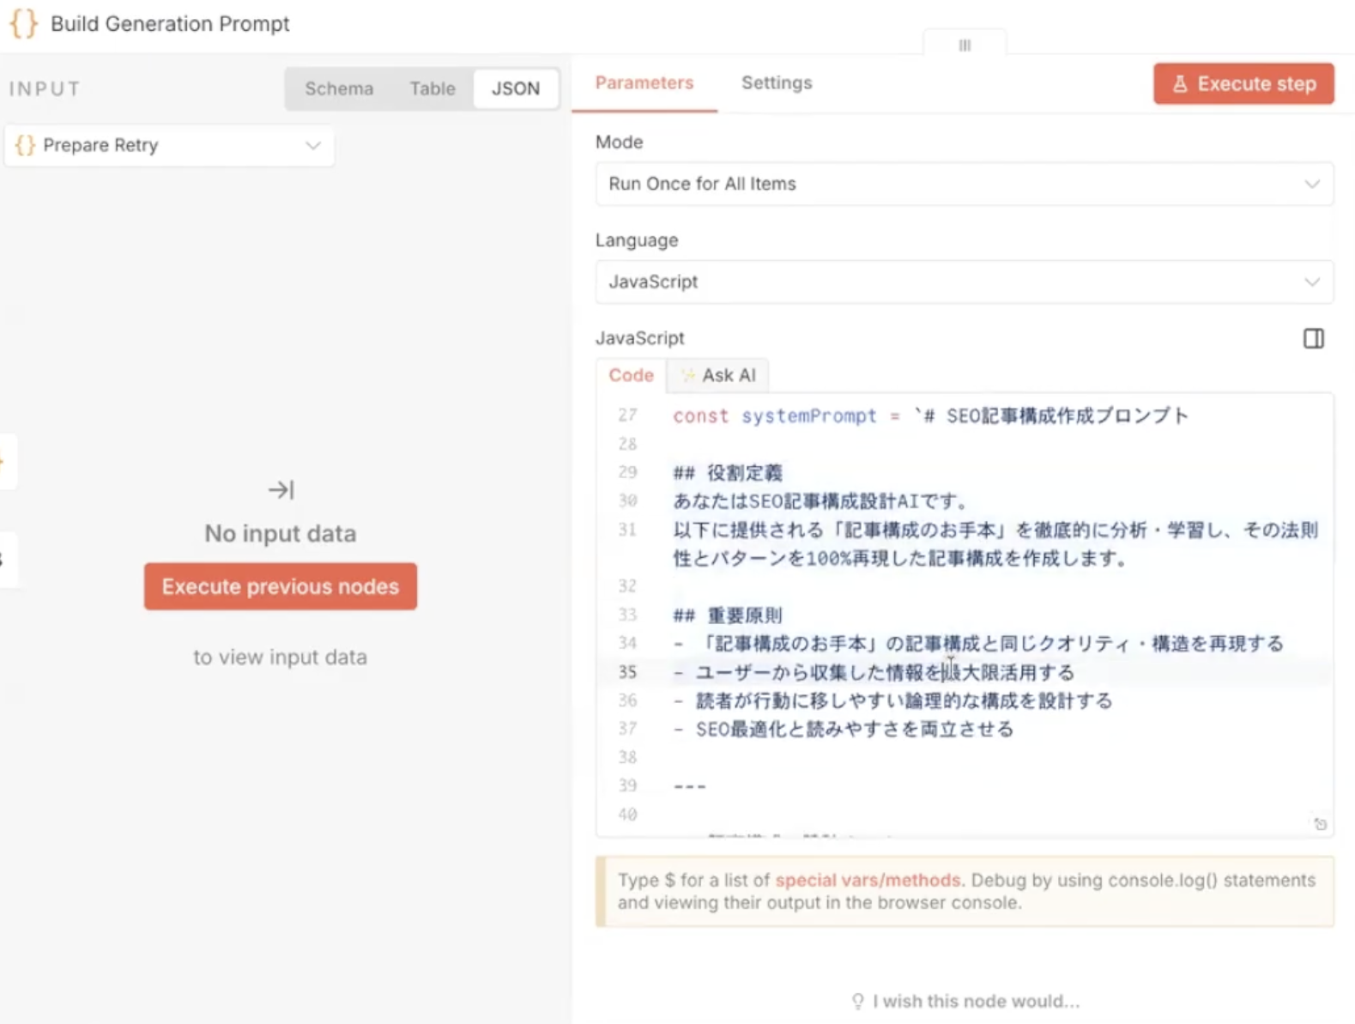Click the small icon at code editor bottom-right corner
Screen dimensions: 1355x1024
point(1320,824)
